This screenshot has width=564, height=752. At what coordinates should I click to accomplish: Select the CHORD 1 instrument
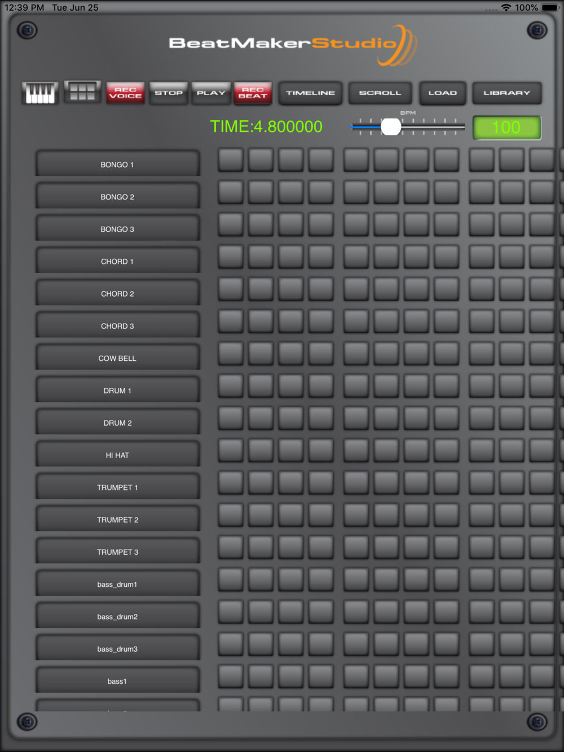pos(117,261)
